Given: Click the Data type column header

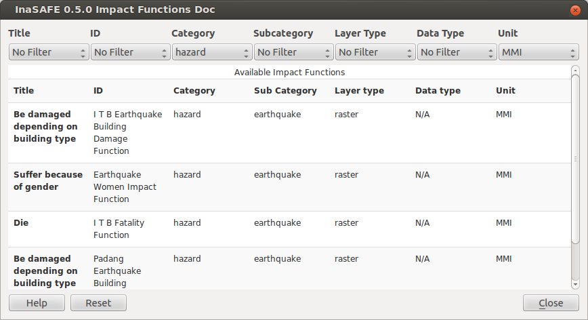Looking at the screenshot, I should click(438, 91).
